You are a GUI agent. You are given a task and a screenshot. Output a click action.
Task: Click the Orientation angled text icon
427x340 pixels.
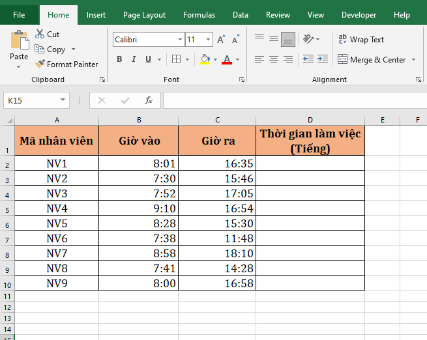tap(308, 39)
